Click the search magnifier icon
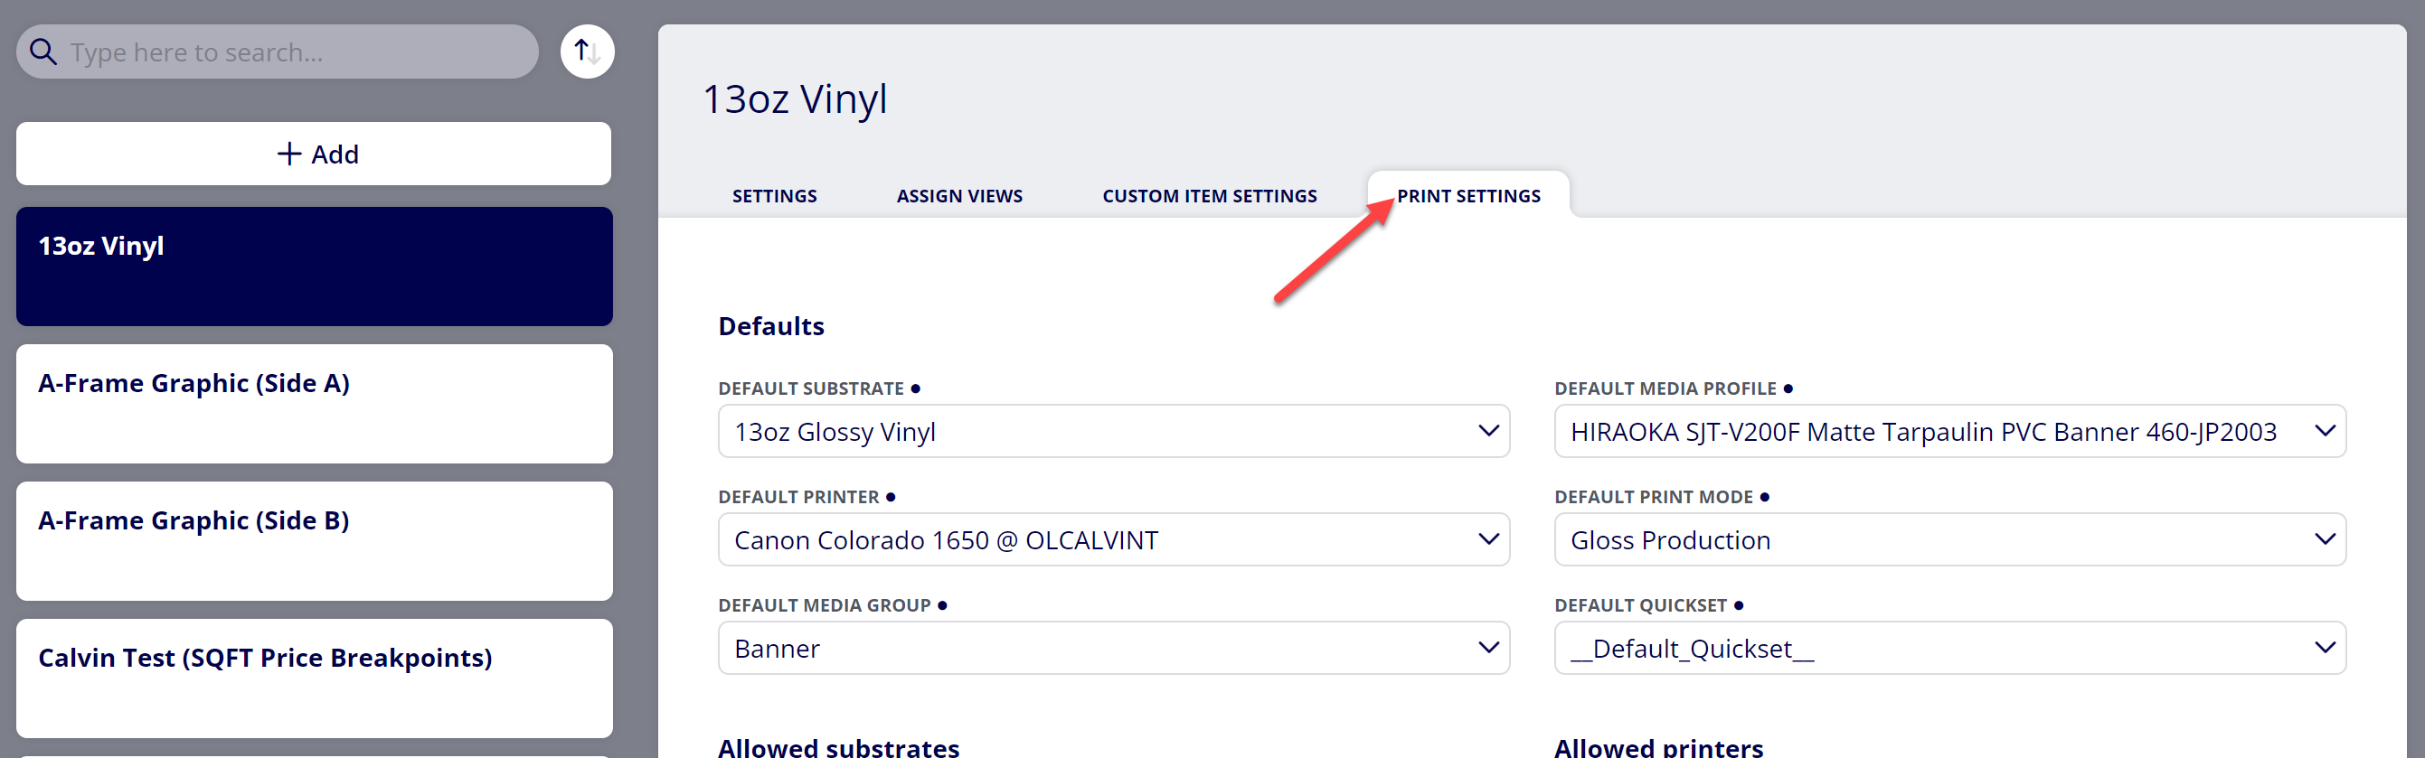 click(43, 51)
